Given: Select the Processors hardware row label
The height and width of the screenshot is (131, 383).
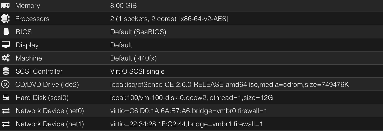Looking at the screenshot, I should (32, 19).
